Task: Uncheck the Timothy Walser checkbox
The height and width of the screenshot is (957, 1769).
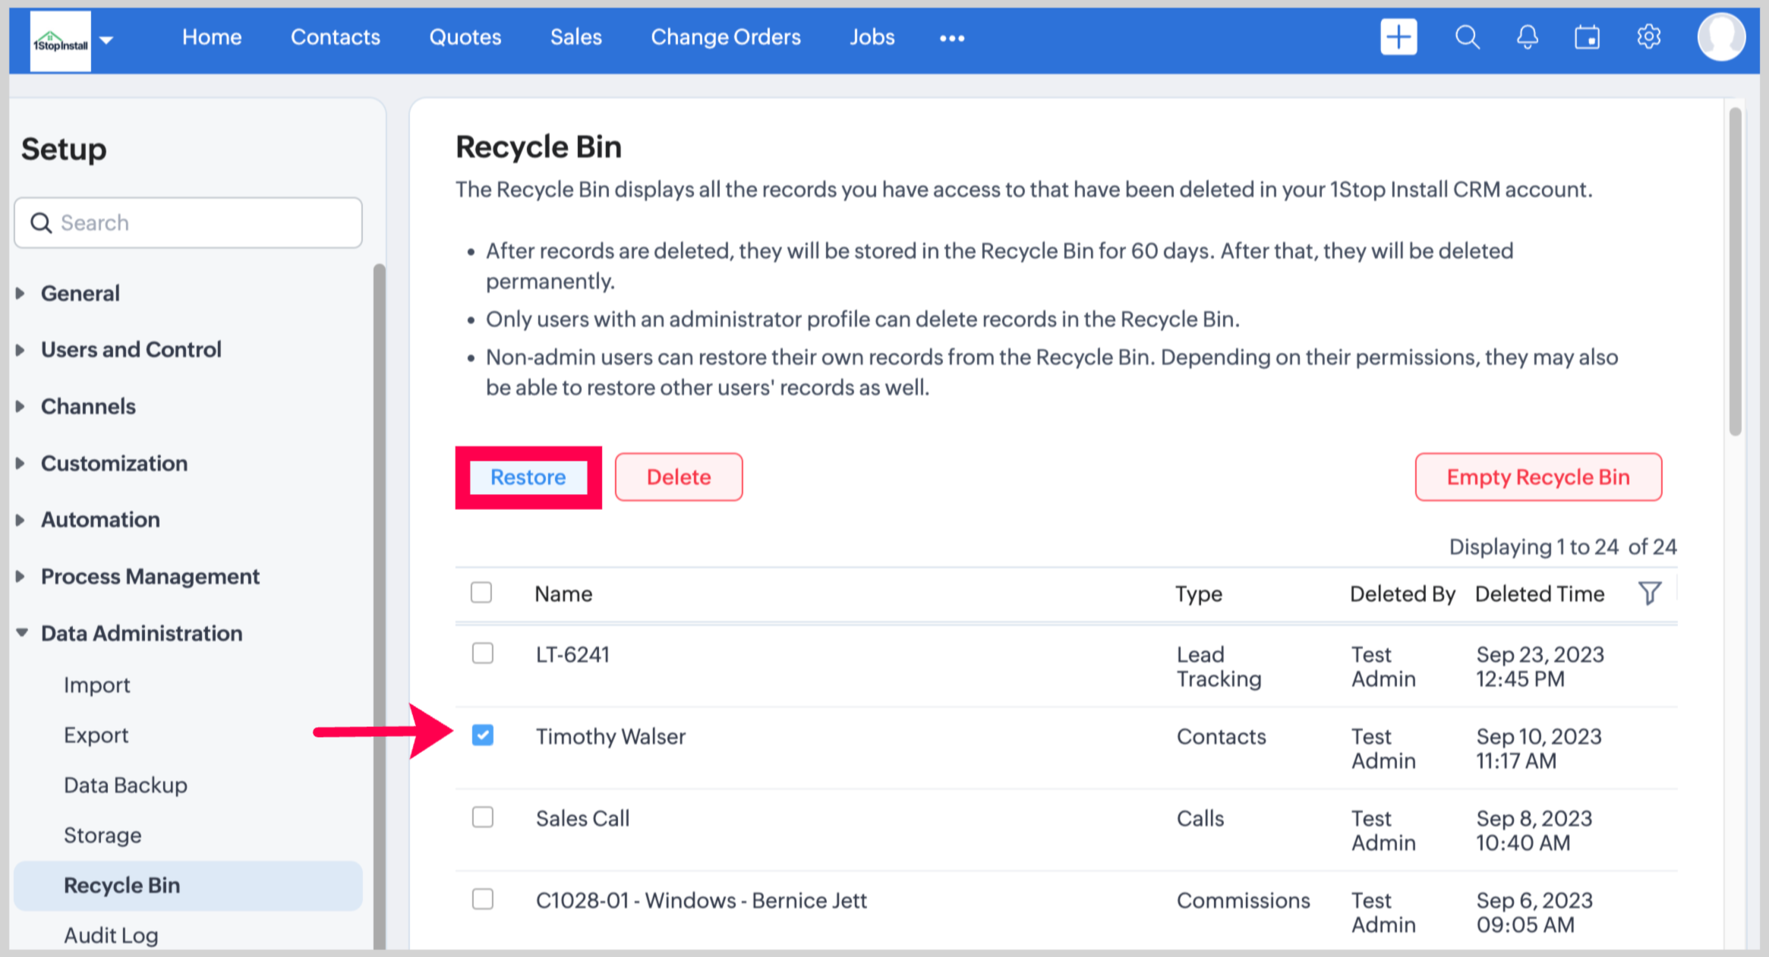Action: coord(483,735)
